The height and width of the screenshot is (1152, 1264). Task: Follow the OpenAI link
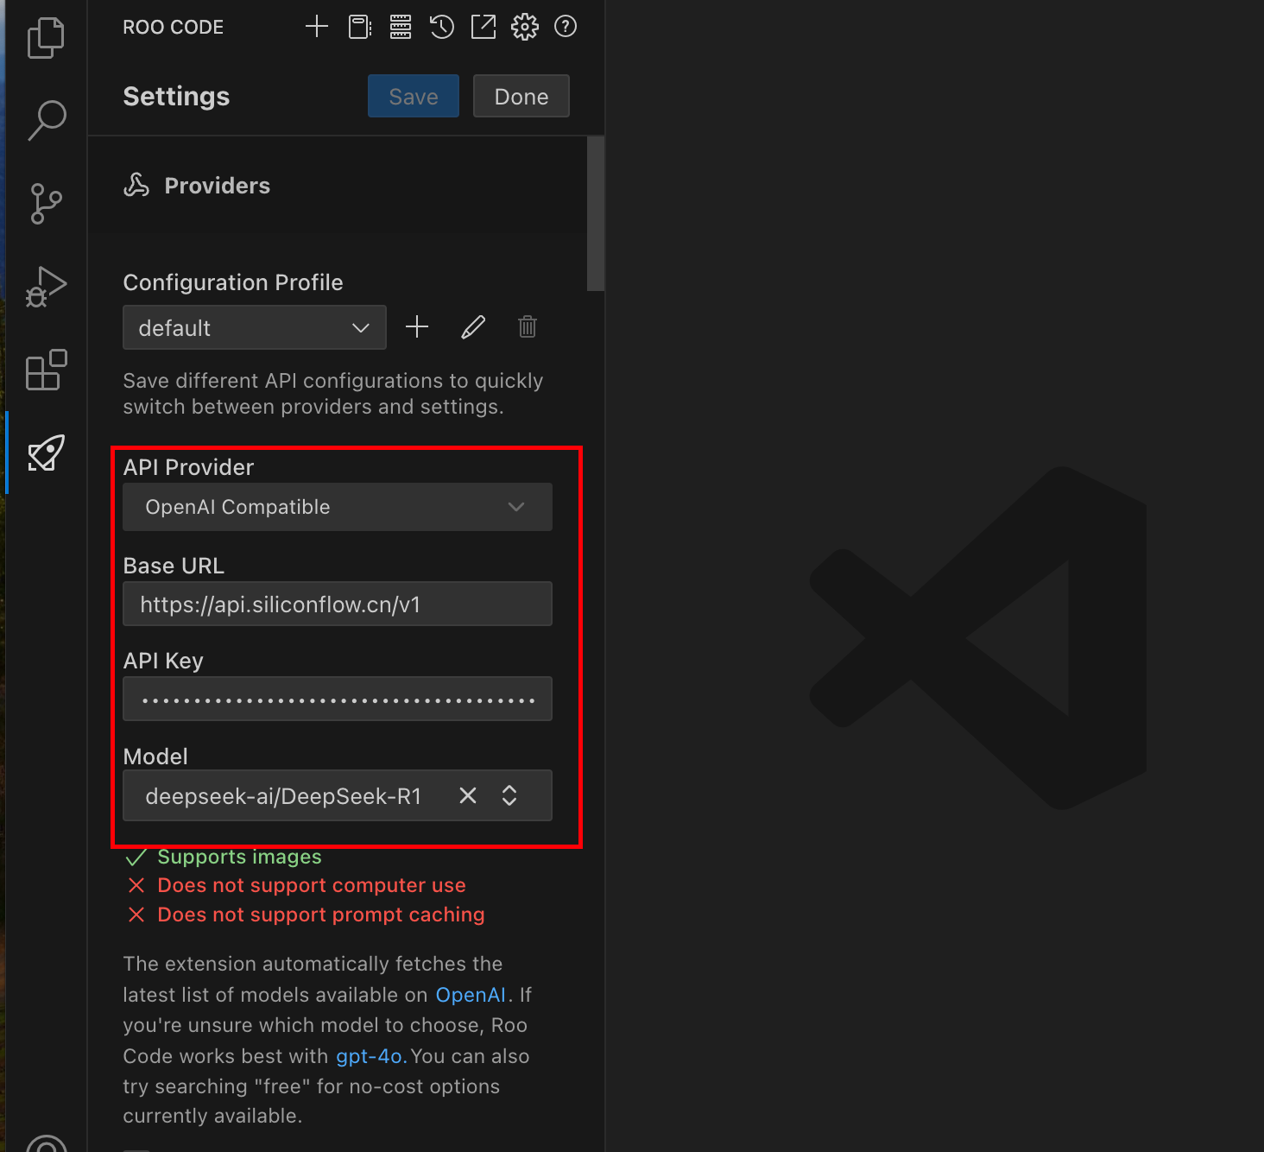tap(471, 995)
